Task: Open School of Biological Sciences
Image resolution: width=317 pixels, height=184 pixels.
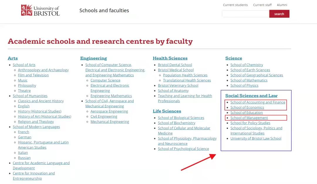Action: pos(181,117)
